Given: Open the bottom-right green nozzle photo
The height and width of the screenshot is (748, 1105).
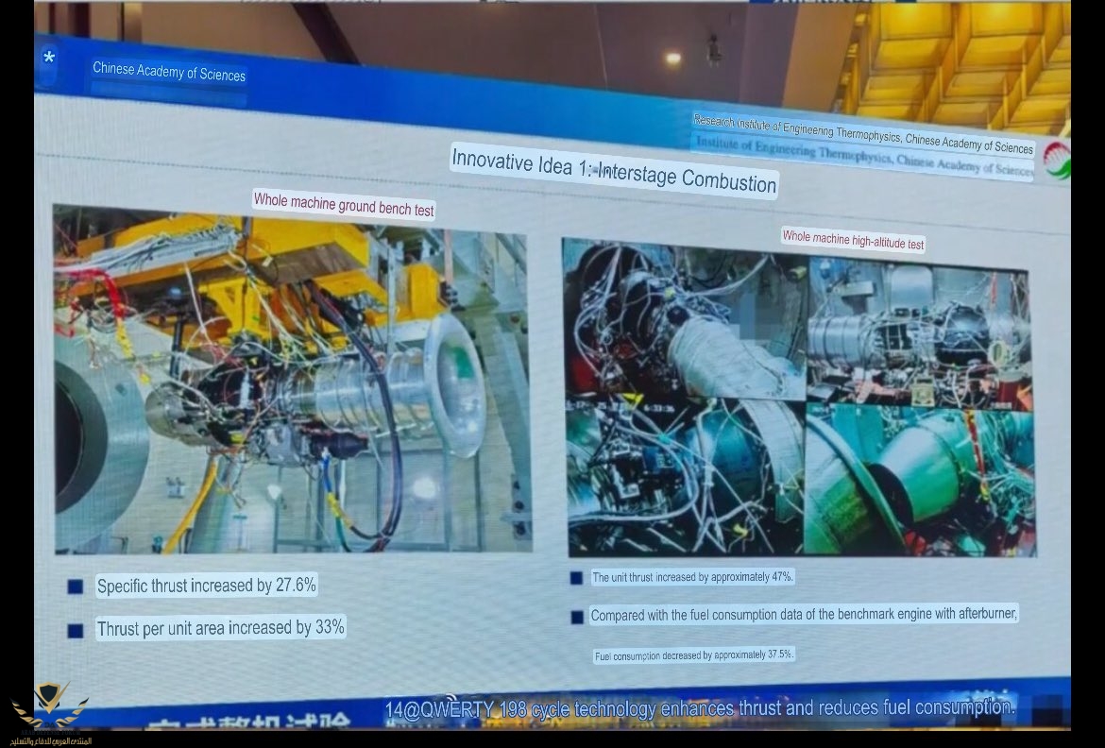Looking at the screenshot, I should pyautogui.click(x=919, y=482).
